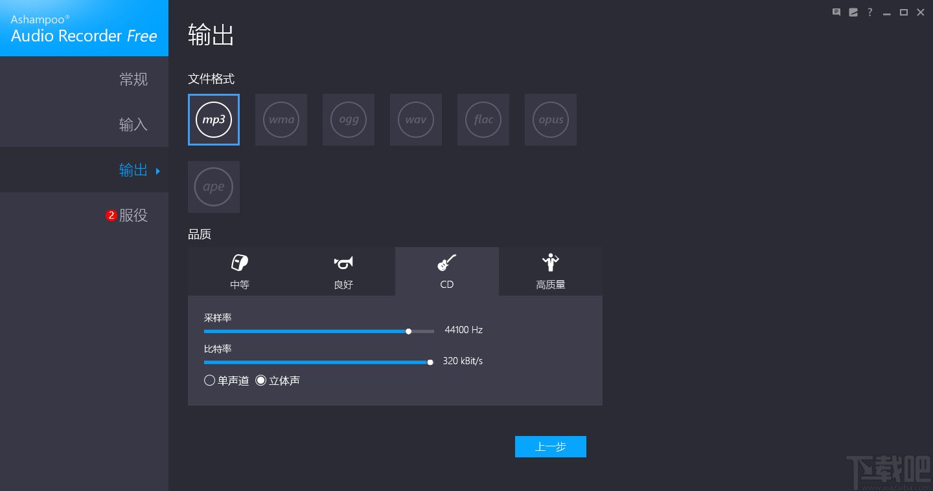This screenshot has height=491, width=933.
Task: Choose the wma format icon
Action: (x=281, y=120)
